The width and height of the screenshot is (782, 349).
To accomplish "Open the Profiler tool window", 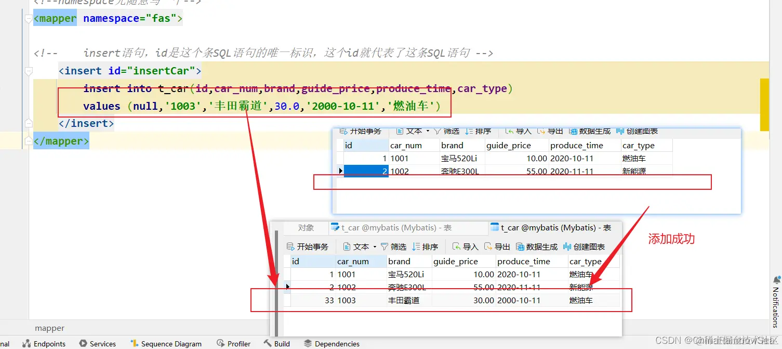I will [x=234, y=344].
